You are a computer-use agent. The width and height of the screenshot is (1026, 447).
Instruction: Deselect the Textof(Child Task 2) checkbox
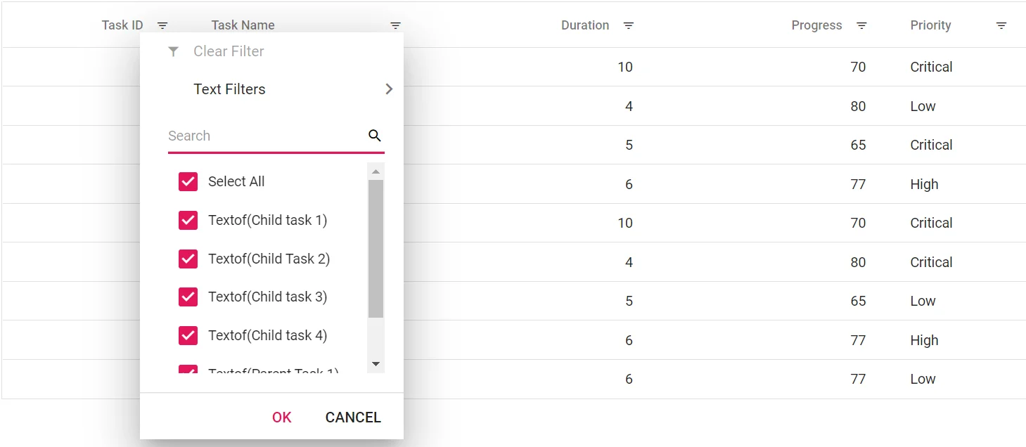[187, 259]
